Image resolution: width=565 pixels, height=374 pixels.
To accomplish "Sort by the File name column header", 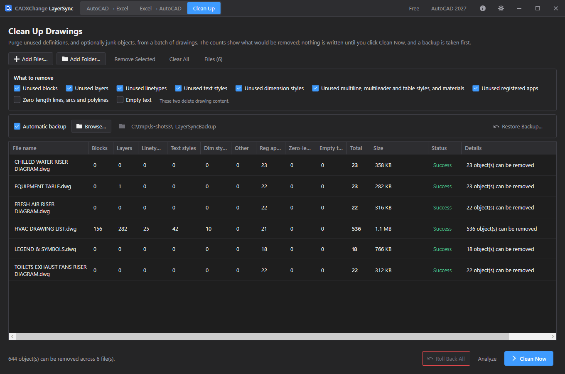I will [48, 148].
